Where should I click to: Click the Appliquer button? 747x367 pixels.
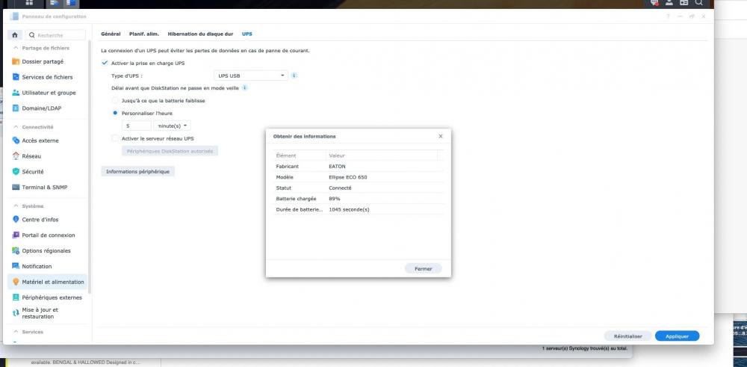677,336
